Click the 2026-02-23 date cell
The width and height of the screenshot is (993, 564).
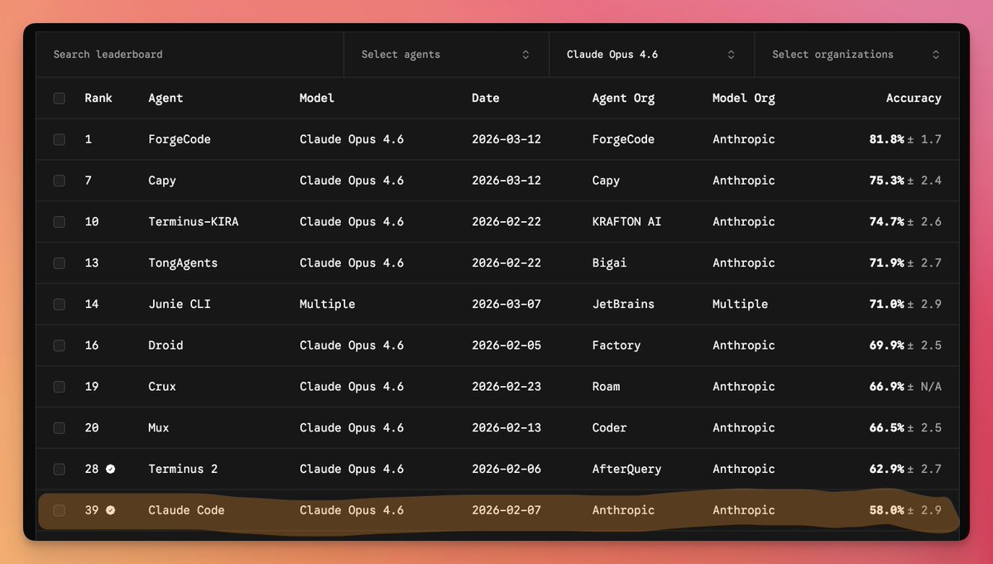506,387
